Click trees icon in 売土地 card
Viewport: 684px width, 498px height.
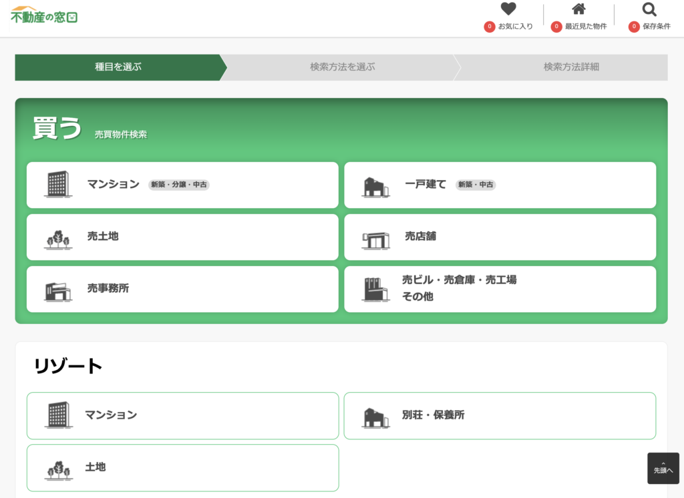click(x=58, y=239)
